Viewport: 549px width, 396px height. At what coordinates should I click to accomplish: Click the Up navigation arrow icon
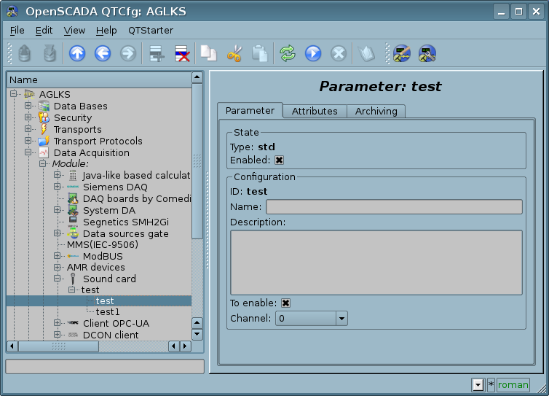77,53
